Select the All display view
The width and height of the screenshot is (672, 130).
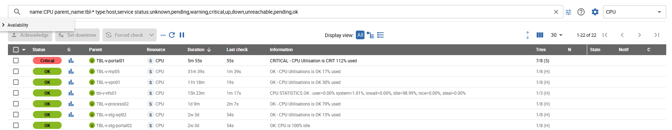point(360,35)
